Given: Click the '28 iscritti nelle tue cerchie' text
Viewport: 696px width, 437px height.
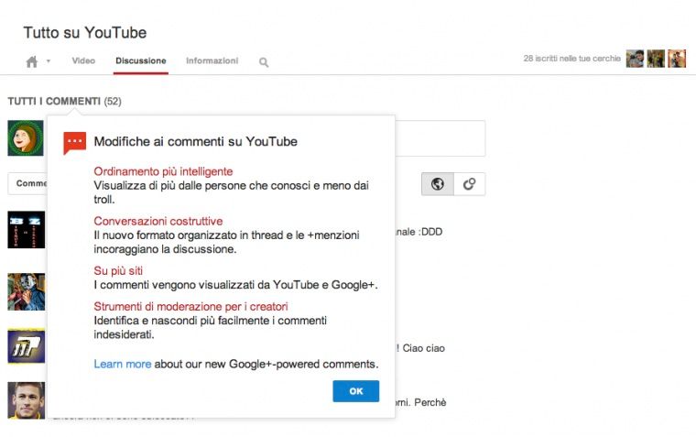Looking at the screenshot, I should pos(571,59).
